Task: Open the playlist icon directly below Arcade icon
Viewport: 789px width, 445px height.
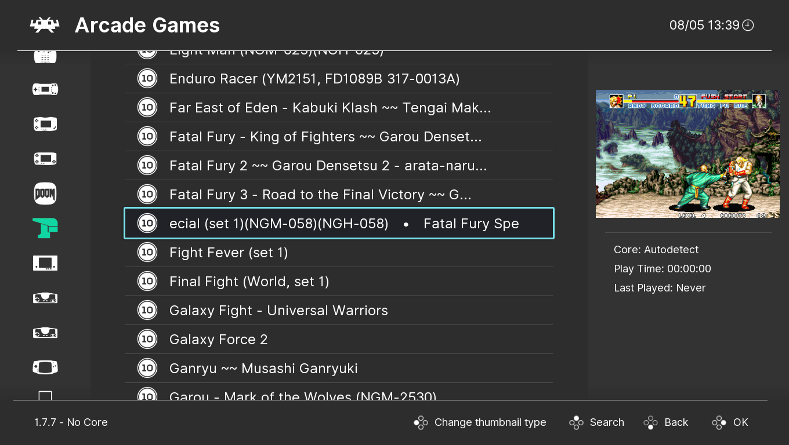Action: (45, 263)
